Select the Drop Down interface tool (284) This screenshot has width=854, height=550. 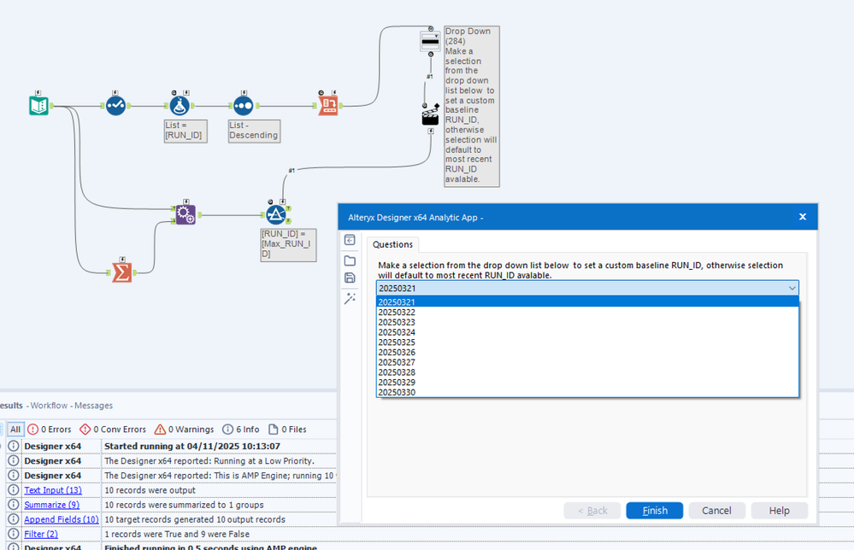pos(430,41)
